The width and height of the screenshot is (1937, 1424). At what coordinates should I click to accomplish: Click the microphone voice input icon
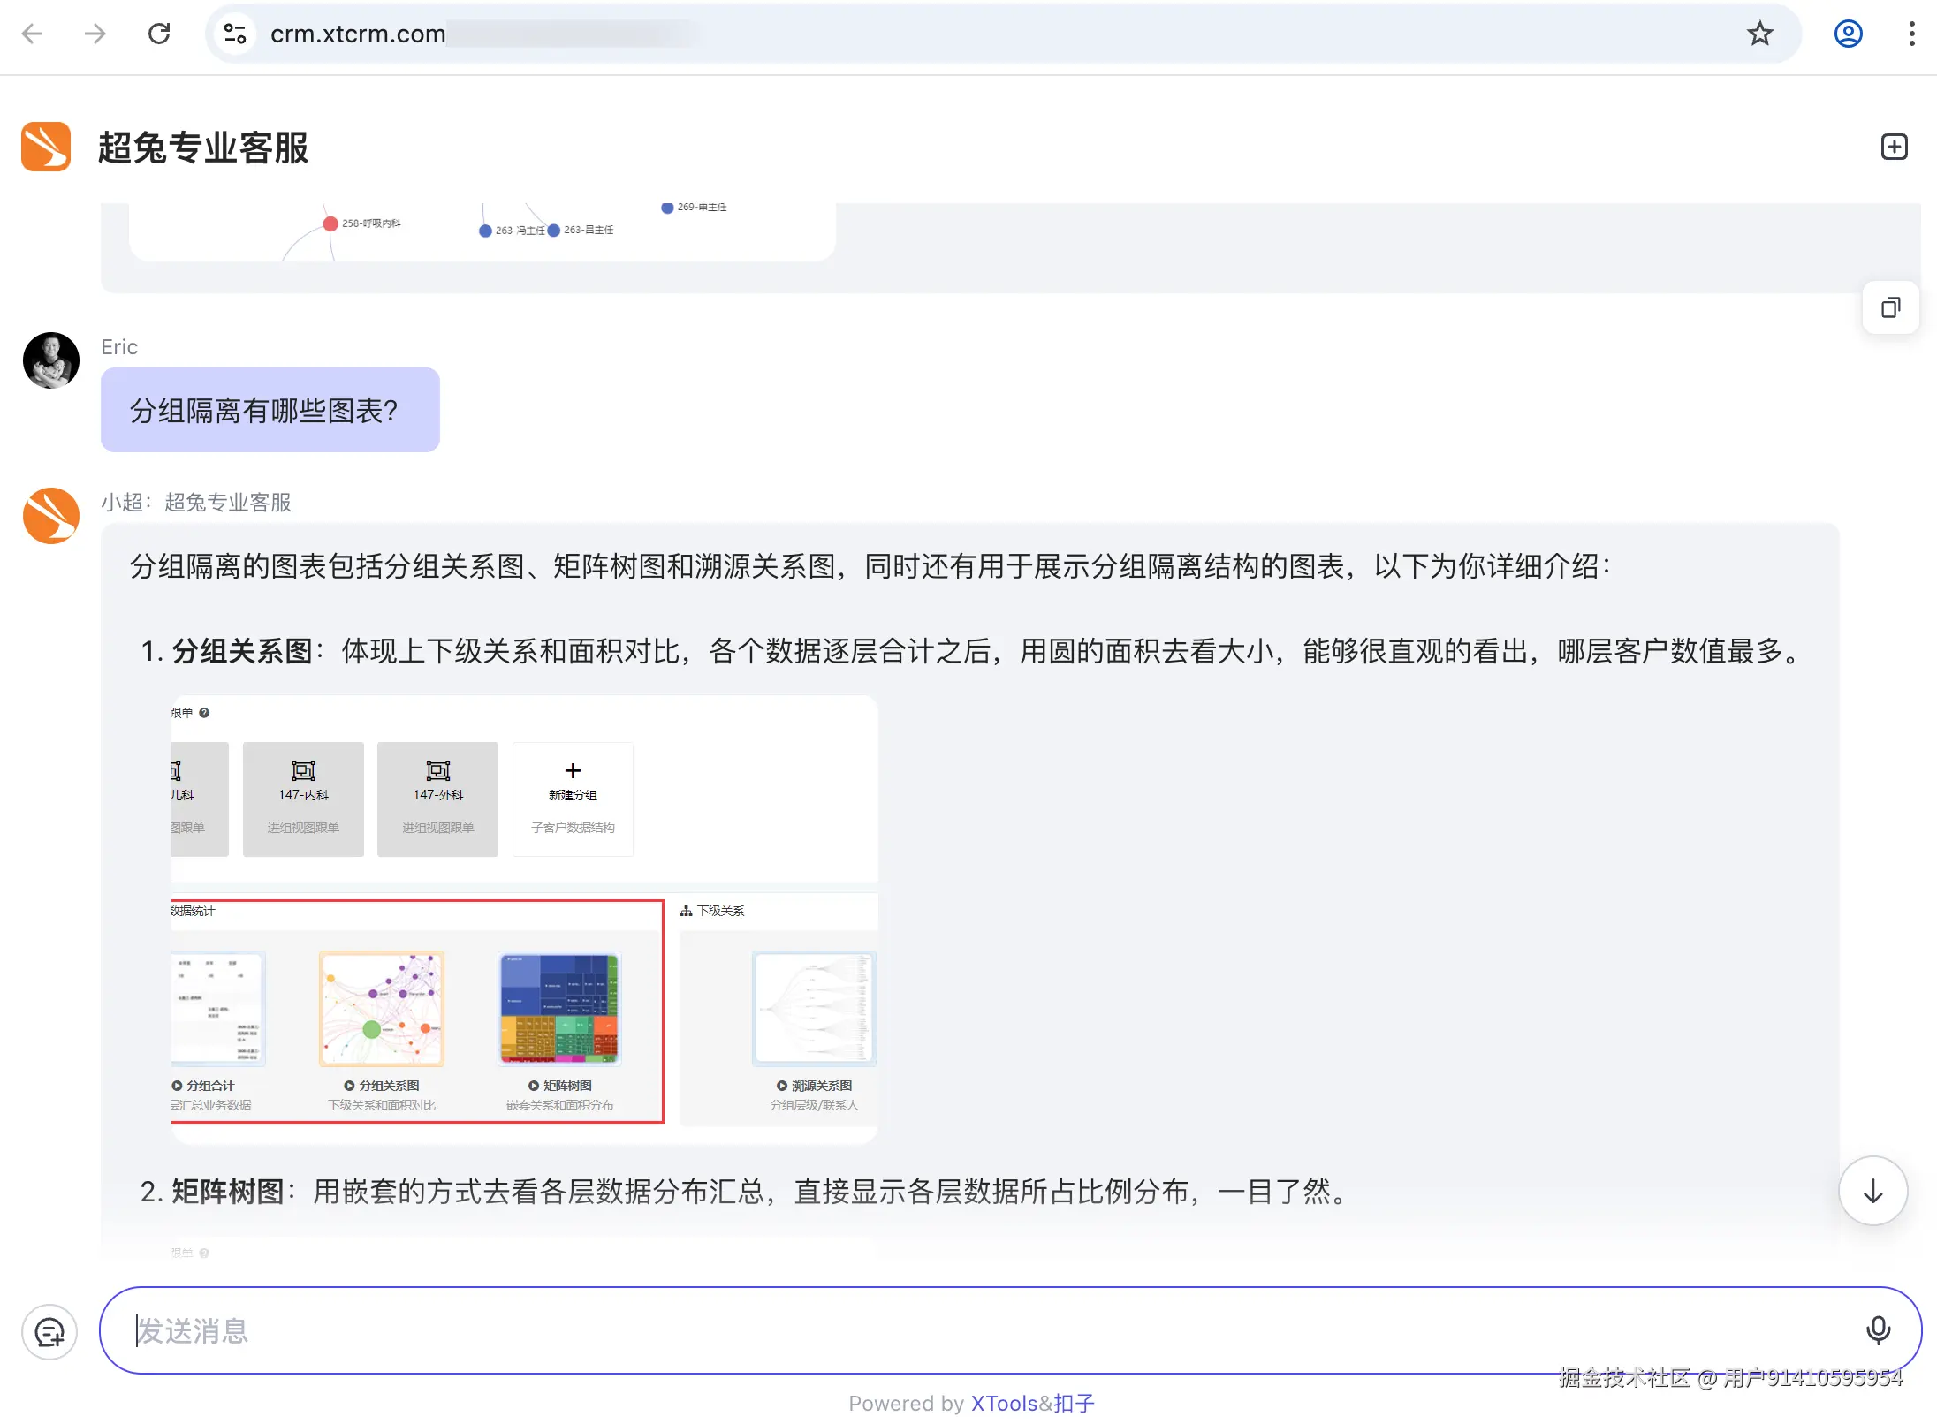(1878, 1329)
